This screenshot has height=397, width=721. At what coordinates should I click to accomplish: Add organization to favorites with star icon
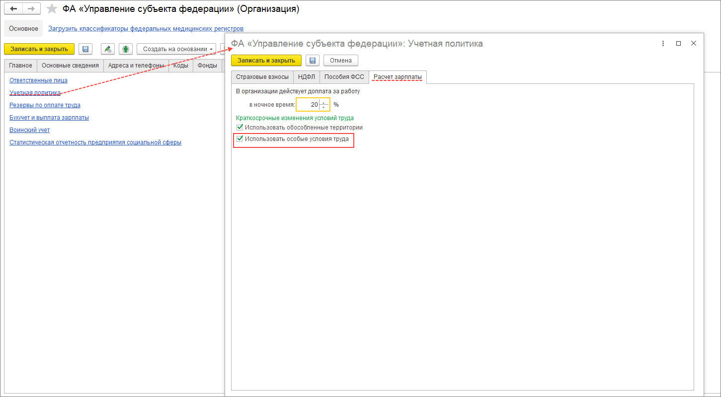tap(52, 9)
